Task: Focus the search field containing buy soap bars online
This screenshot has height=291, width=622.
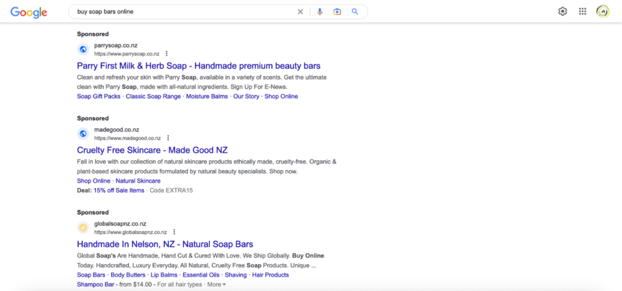Action: (182, 12)
